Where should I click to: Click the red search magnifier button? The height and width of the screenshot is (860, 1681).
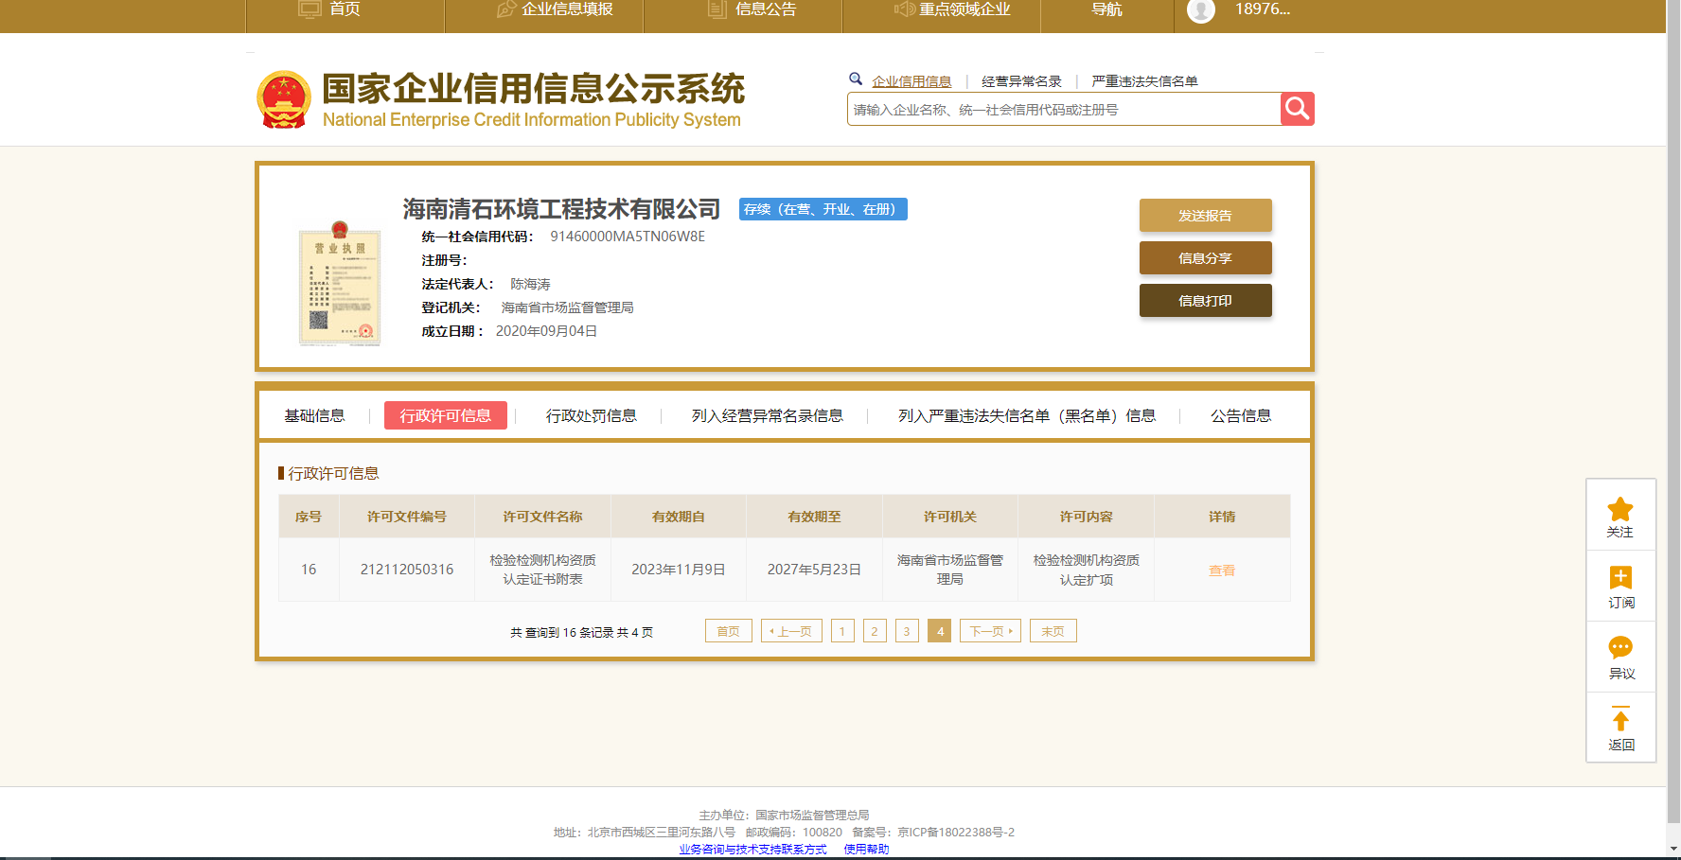pyautogui.click(x=1297, y=109)
